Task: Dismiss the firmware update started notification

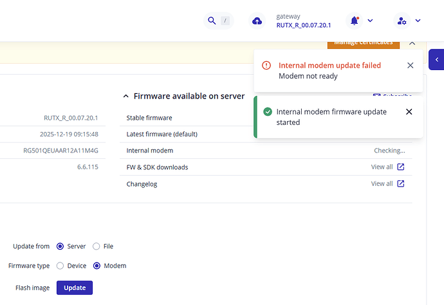Action: 409,111
